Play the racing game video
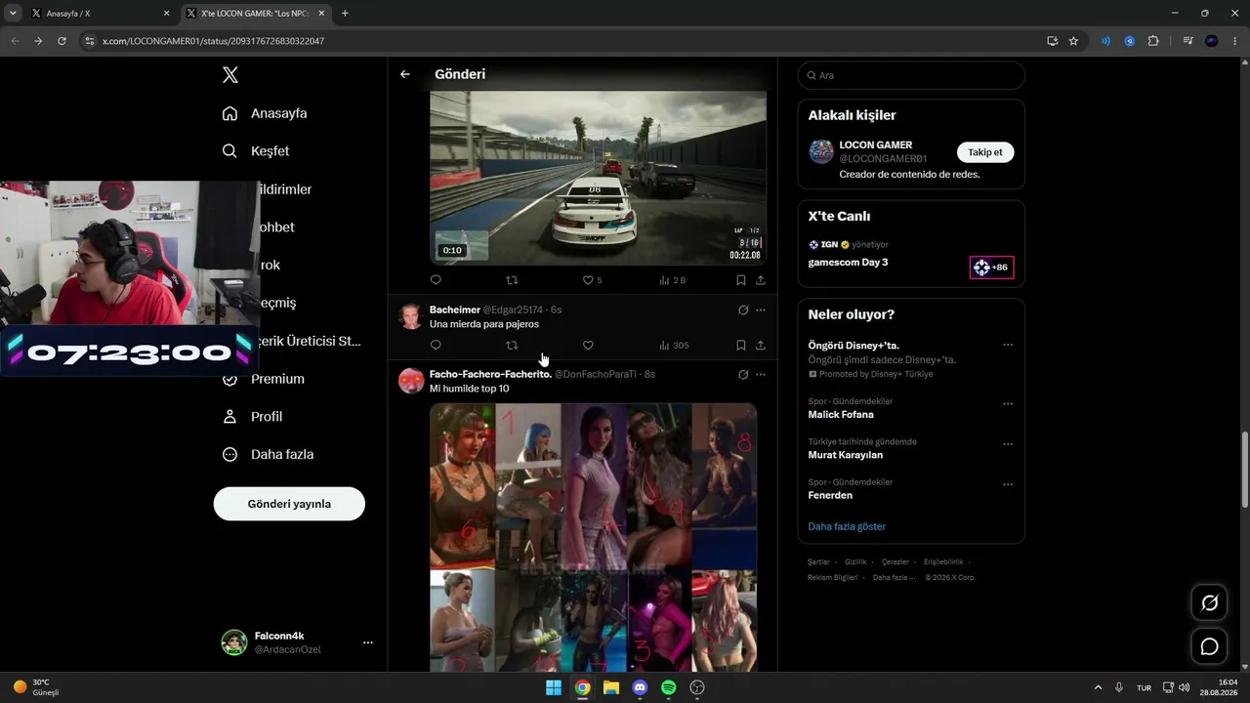The height and width of the screenshot is (703, 1250). [x=598, y=179]
